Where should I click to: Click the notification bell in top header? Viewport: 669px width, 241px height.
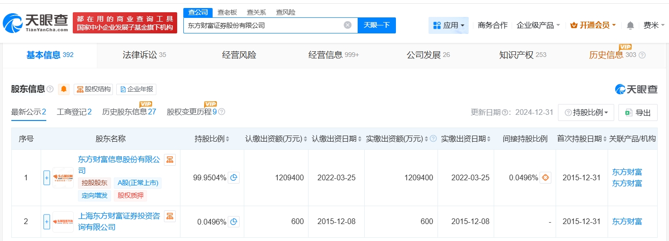[x=630, y=25]
